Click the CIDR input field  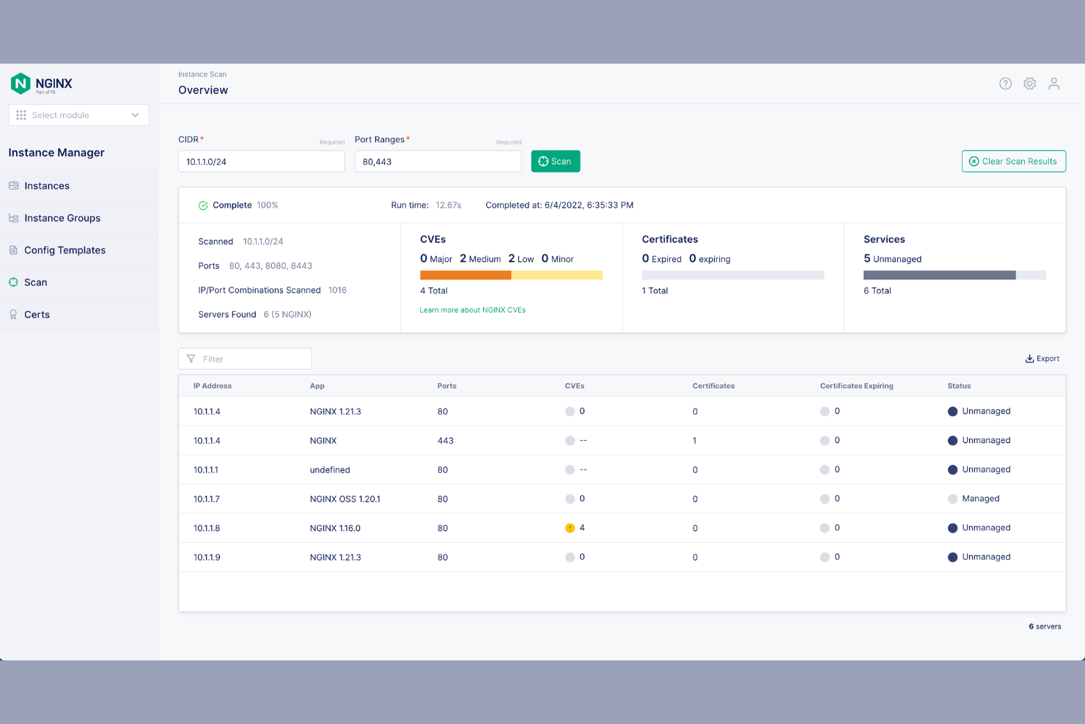coord(261,161)
